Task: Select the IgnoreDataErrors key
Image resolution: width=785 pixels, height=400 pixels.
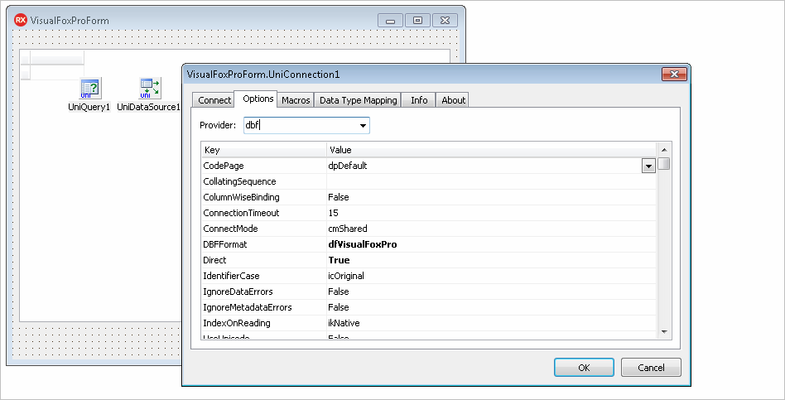Action: (x=264, y=292)
